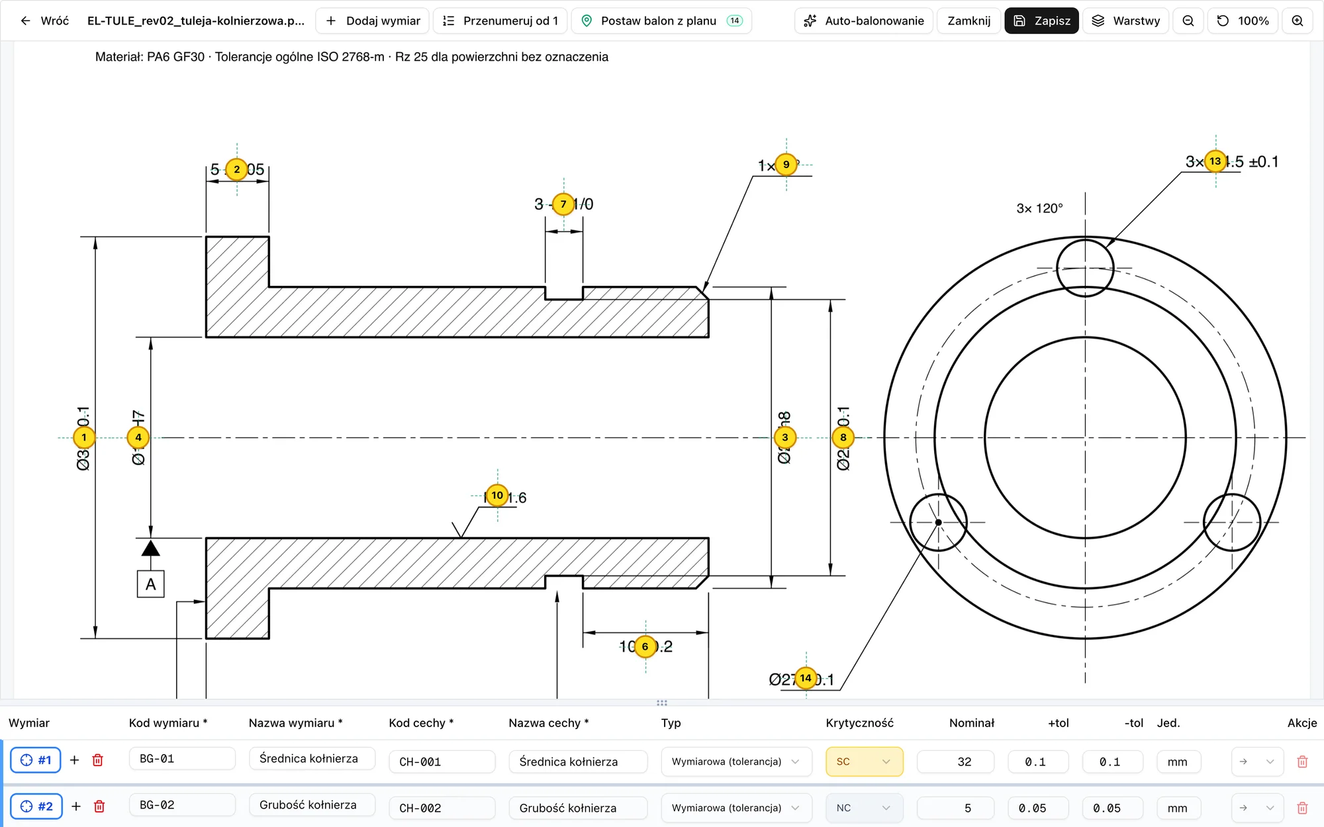
Task: Add sub-dimension with plus in row #1
Action: [x=75, y=760]
